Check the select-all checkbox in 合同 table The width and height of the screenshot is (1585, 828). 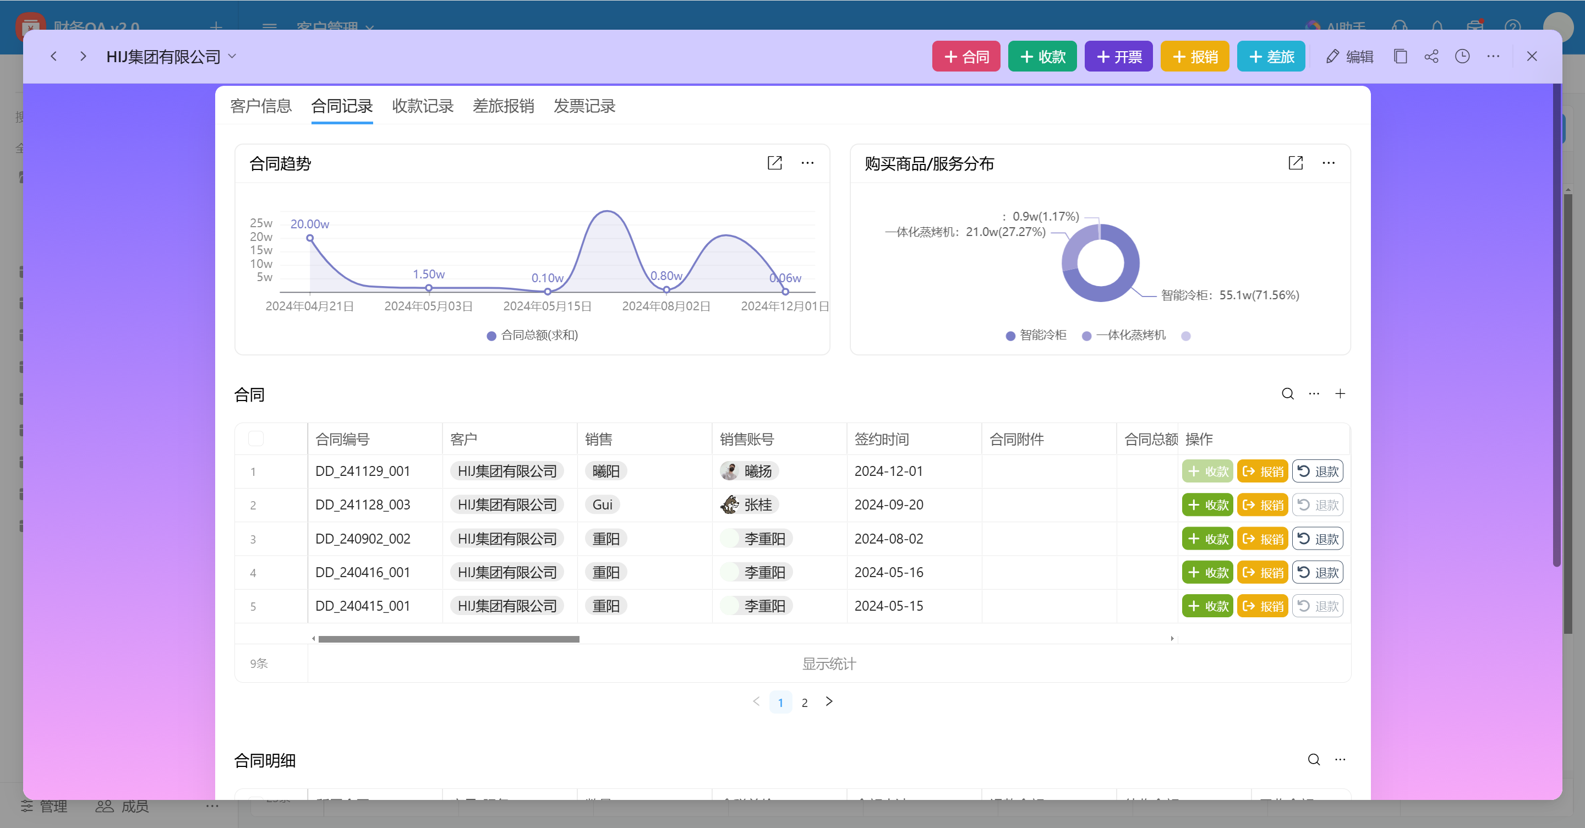pyautogui.click(x=256, y=438)
